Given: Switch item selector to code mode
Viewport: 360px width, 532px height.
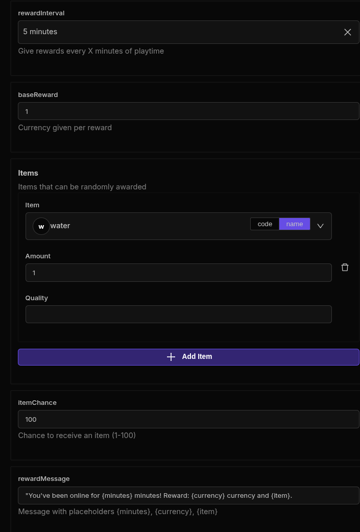Looking at the screenshot, I should click(265, 224).
